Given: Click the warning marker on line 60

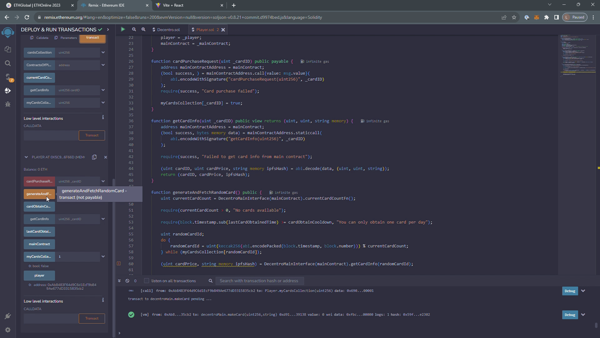Looking at the screenshot, I should point(119,264).
